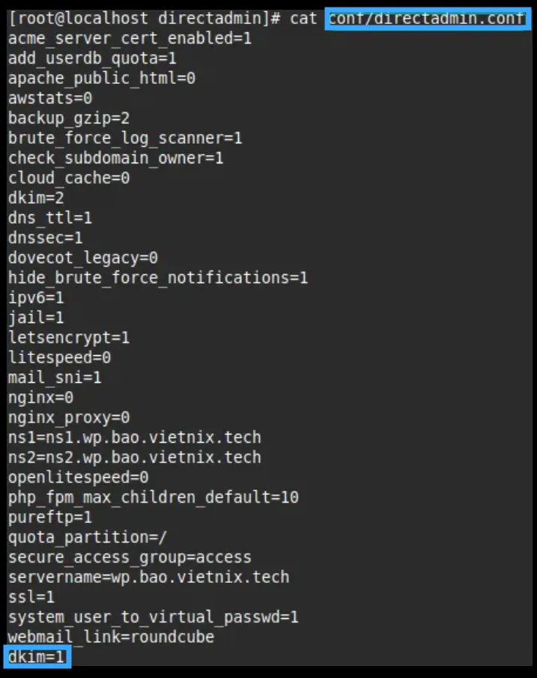This screenshot has width=537, height=678.
Task: Click the webmail_link=roundcube line
Action: point(111,637)
